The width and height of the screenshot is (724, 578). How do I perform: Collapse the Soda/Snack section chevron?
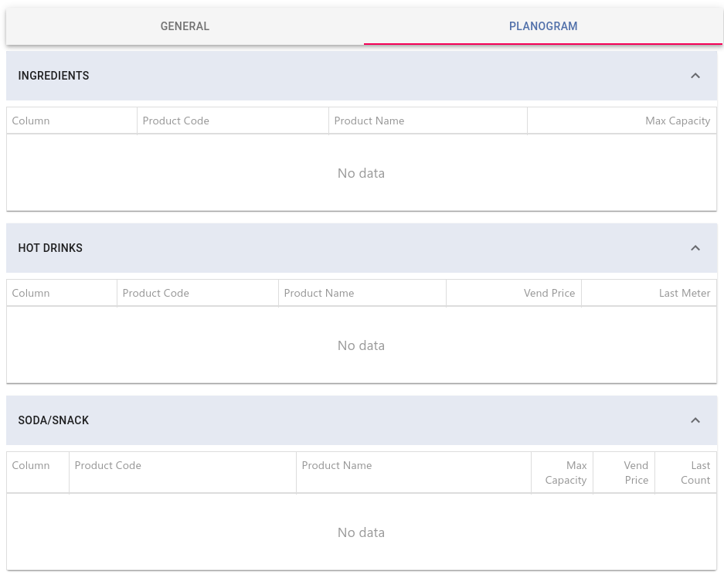click(695, 420)
